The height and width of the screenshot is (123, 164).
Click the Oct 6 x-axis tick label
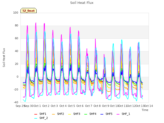tap(80, 106)
